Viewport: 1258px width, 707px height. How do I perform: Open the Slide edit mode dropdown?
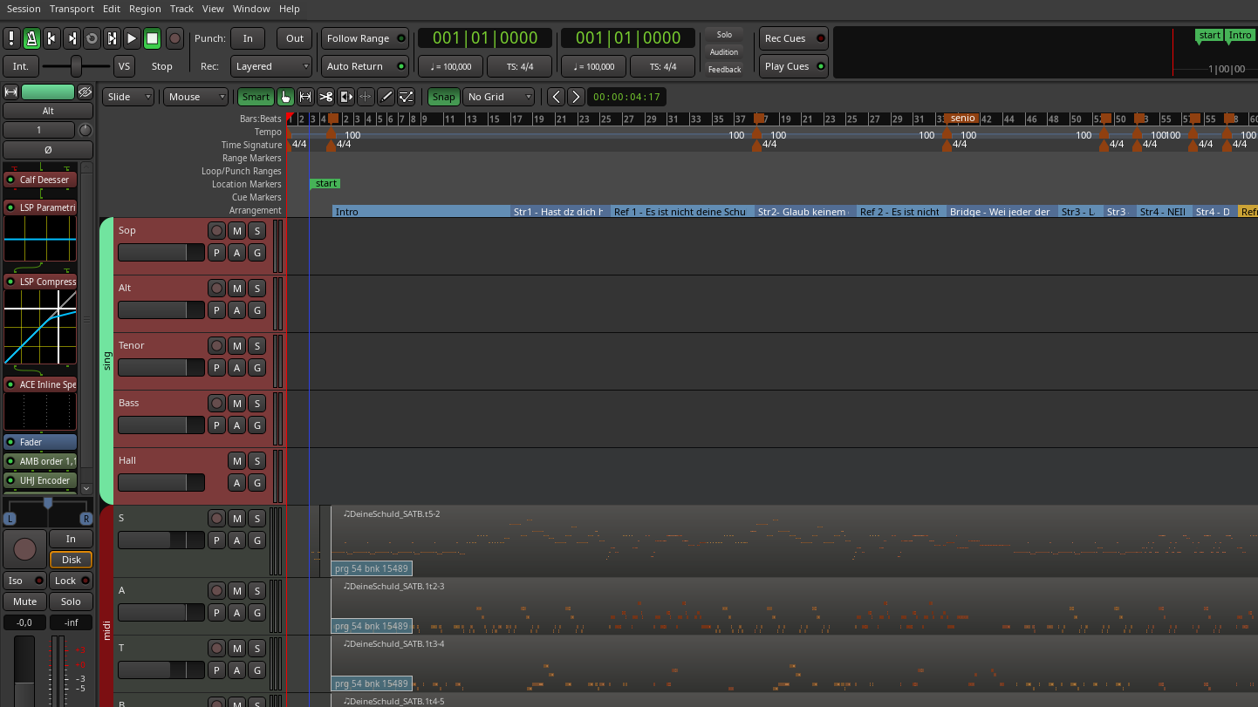128,97
